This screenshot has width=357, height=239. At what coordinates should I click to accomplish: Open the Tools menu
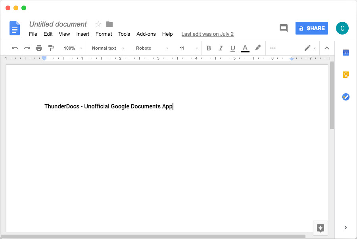[124, 34]
